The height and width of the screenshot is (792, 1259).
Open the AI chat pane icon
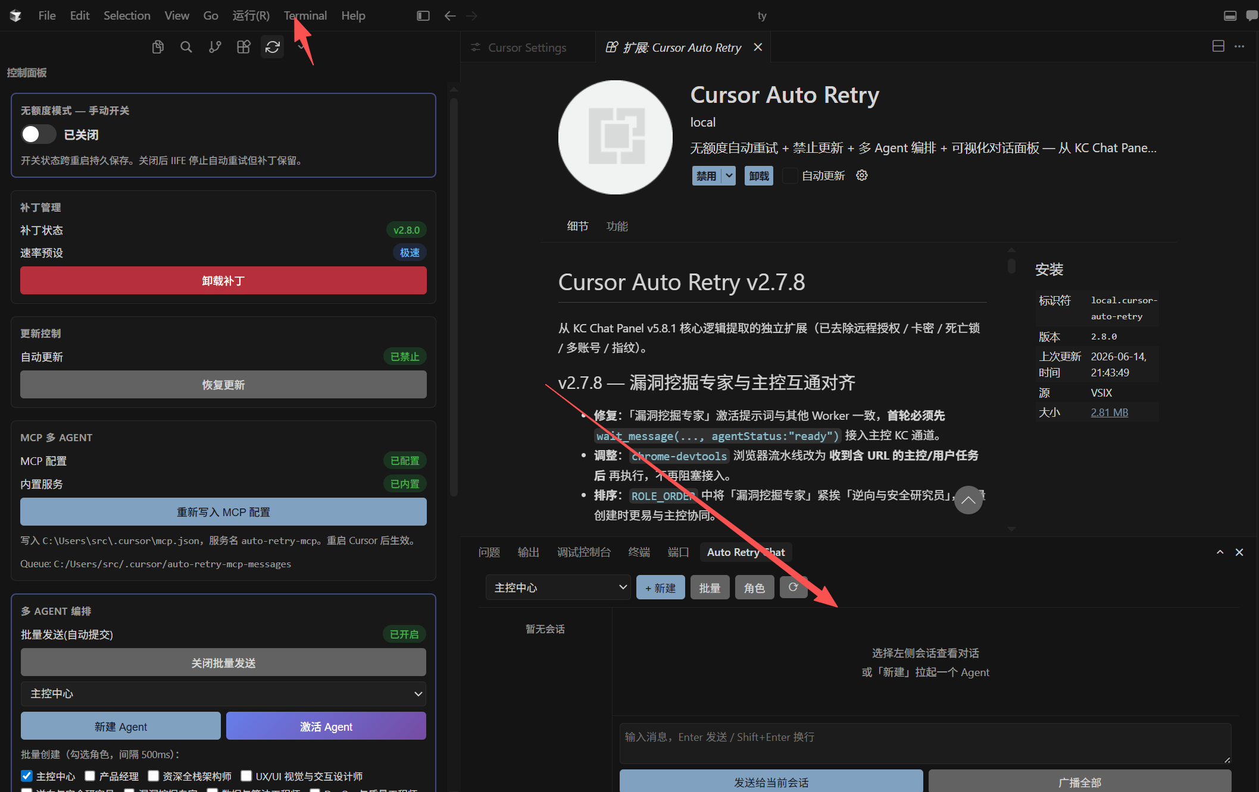tap(1251, 15)
